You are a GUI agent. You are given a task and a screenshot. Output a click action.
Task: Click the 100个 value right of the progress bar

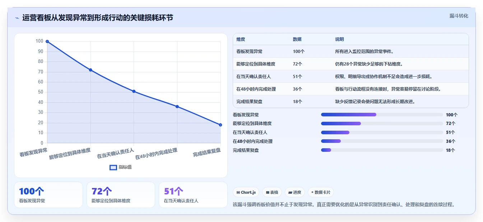pyautogui.click(x=452, y=115)
